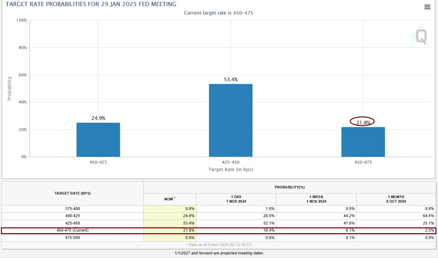This screenshot has height=258, width=438.
Task: Open the chart hamburger menu
Action: [427, 7]
